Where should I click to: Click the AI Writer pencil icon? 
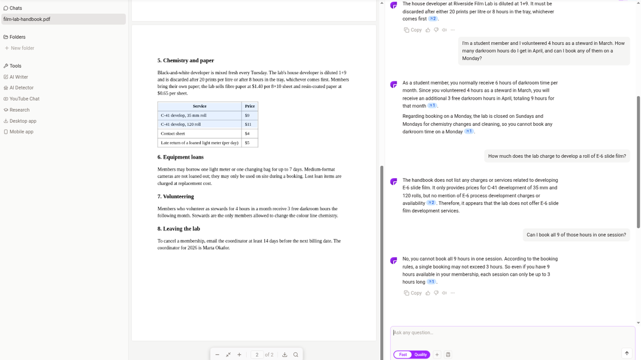click(5, 77)
